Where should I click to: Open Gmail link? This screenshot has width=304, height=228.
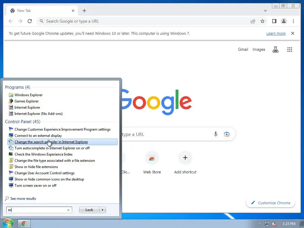click(243, 50)
